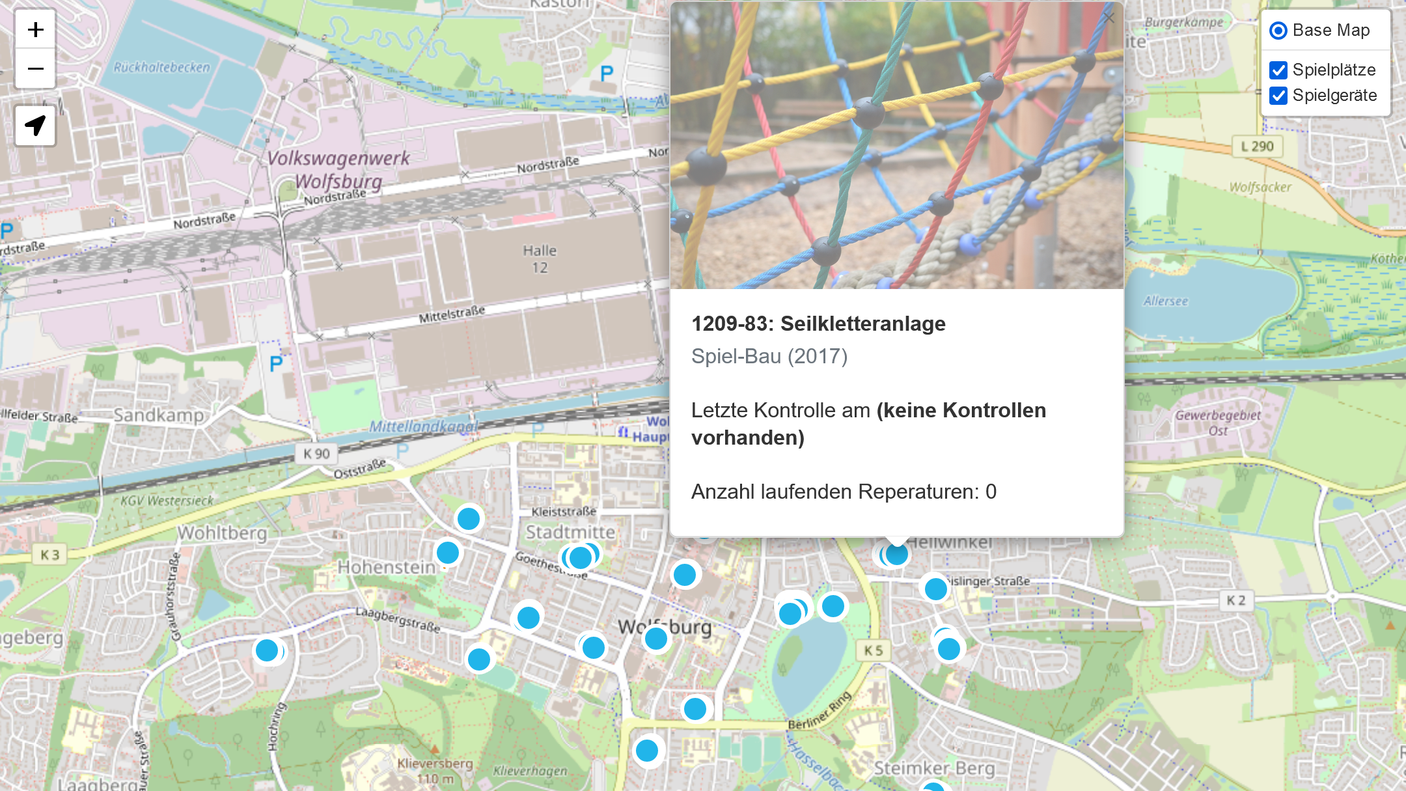Viewport: 1406px width, 791px height.
Task: Close the Seilkletteranlage popup
Action: (1109, 18)
